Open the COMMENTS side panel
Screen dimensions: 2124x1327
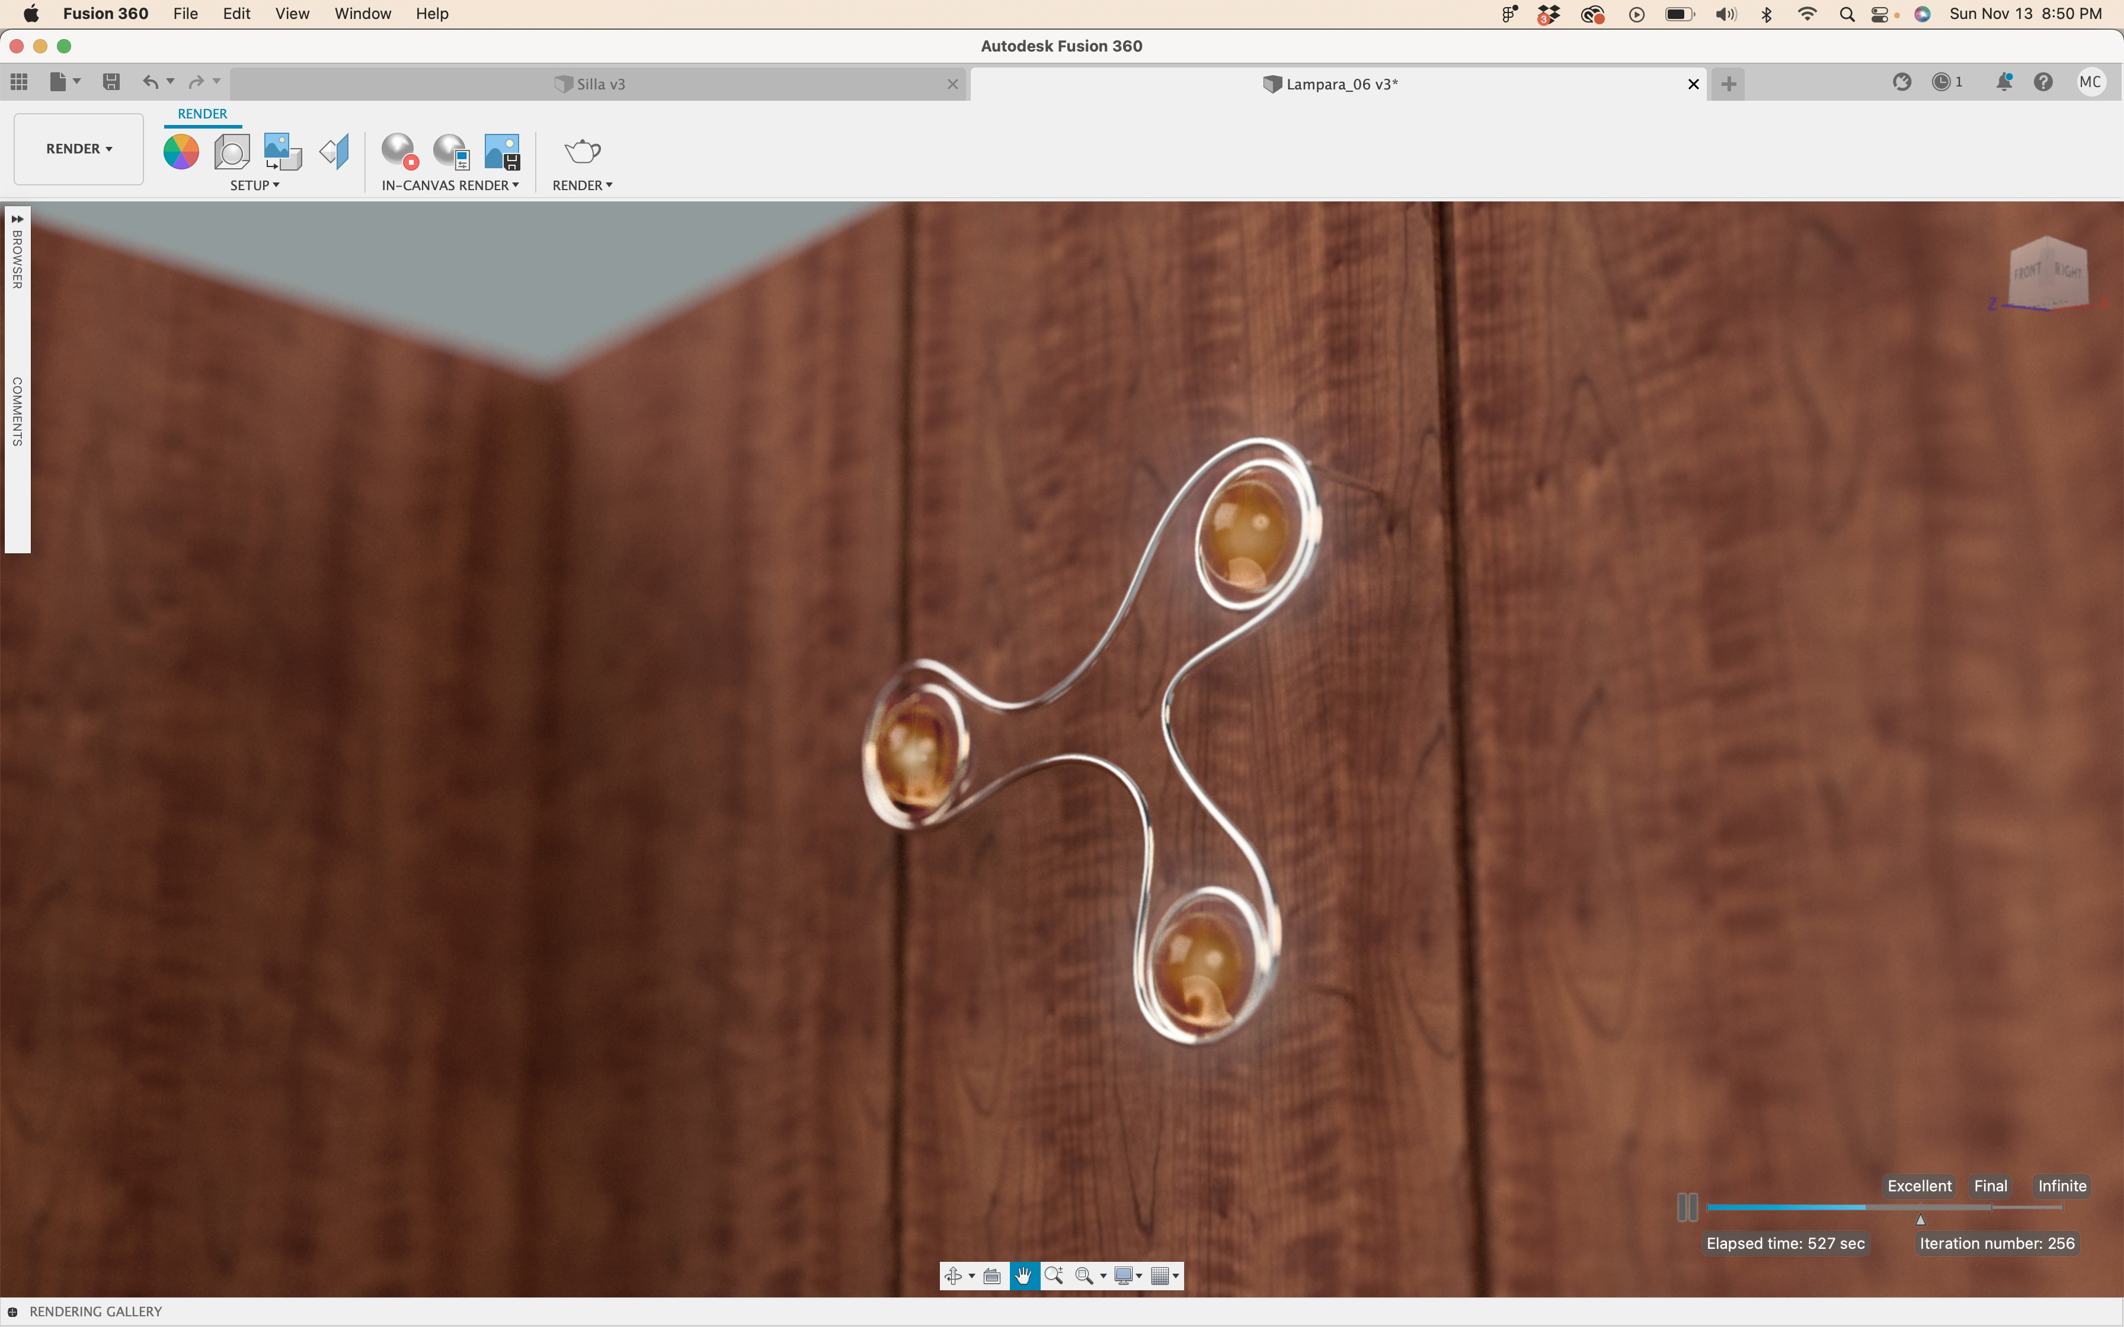click(x=18, y=412)
